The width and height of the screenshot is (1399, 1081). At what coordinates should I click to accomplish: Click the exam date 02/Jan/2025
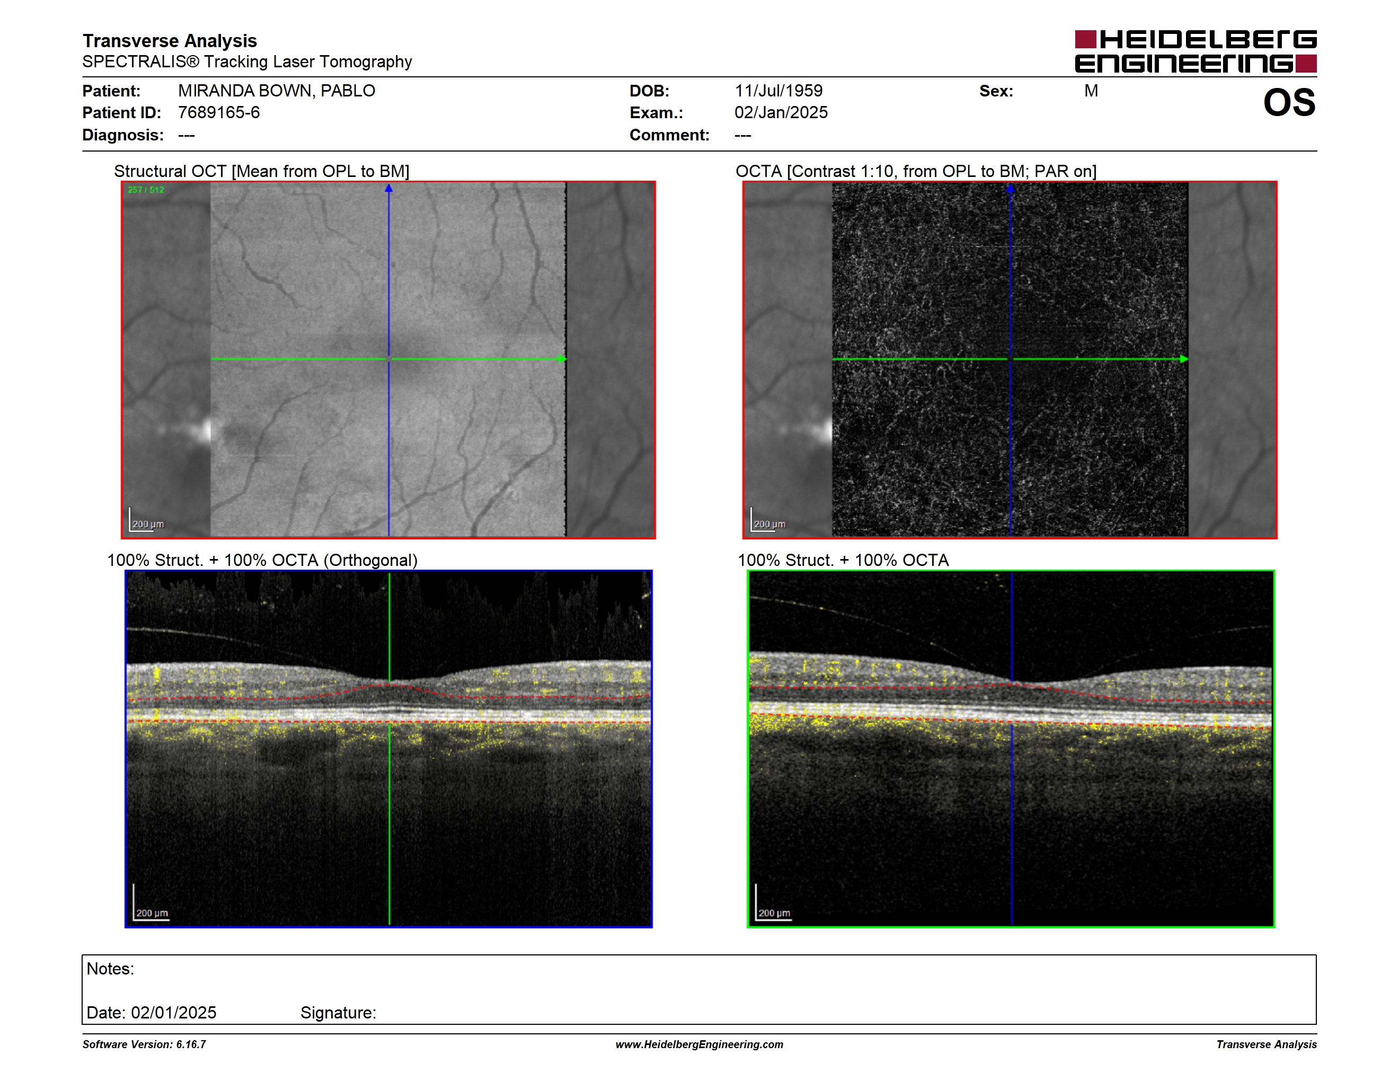pyautogui.click(x=781, y=113)
